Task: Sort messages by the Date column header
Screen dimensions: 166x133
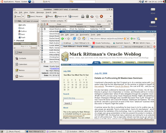Action: click(99, 24)
